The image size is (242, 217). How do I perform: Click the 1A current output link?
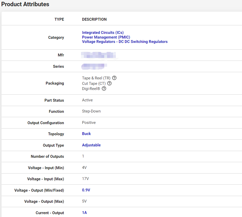(x=84, y=213)
